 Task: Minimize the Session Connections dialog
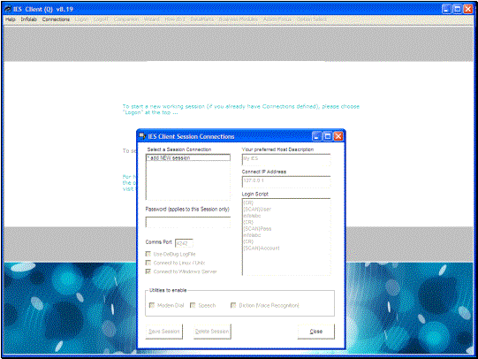(316, 136)
